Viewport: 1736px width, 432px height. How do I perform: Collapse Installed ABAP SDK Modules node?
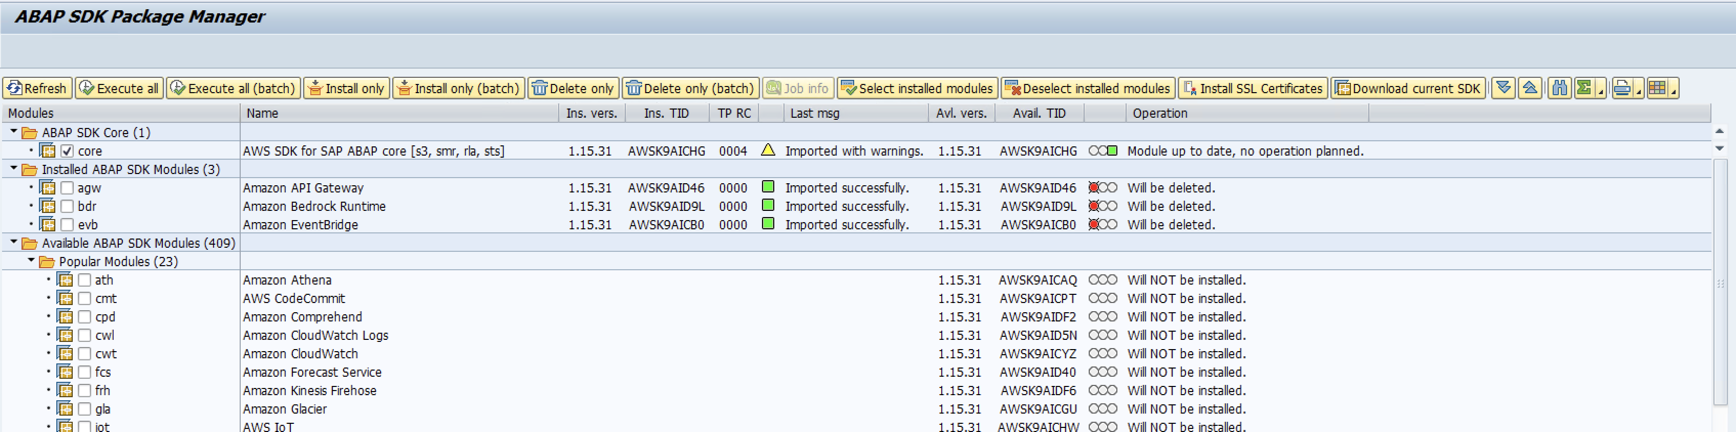[13, 169]
